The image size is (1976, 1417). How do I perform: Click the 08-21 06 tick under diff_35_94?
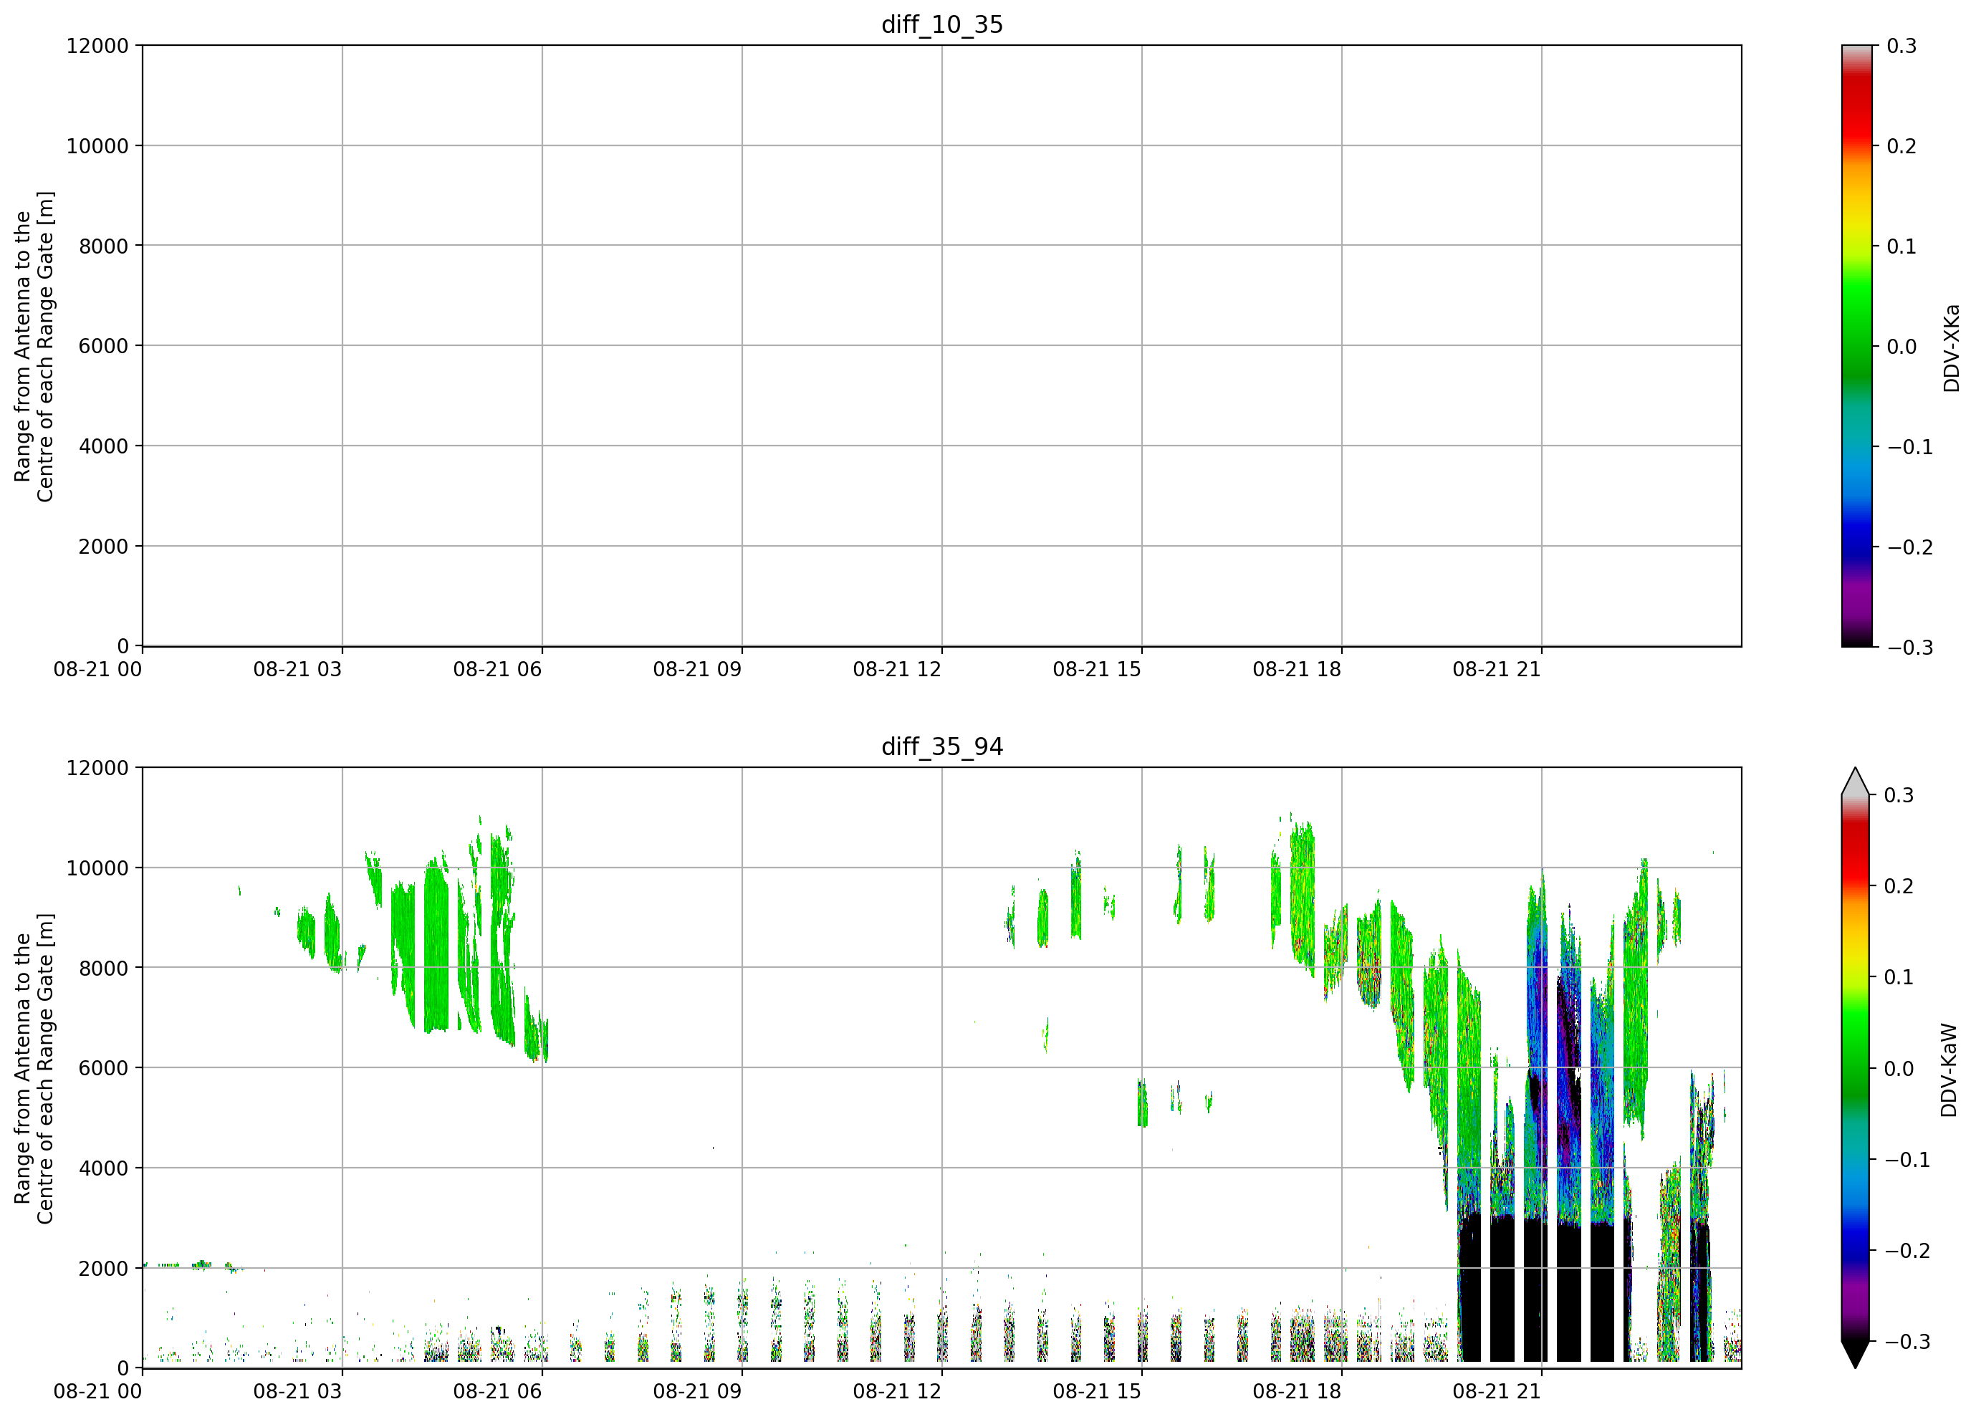click(497, 1391)
